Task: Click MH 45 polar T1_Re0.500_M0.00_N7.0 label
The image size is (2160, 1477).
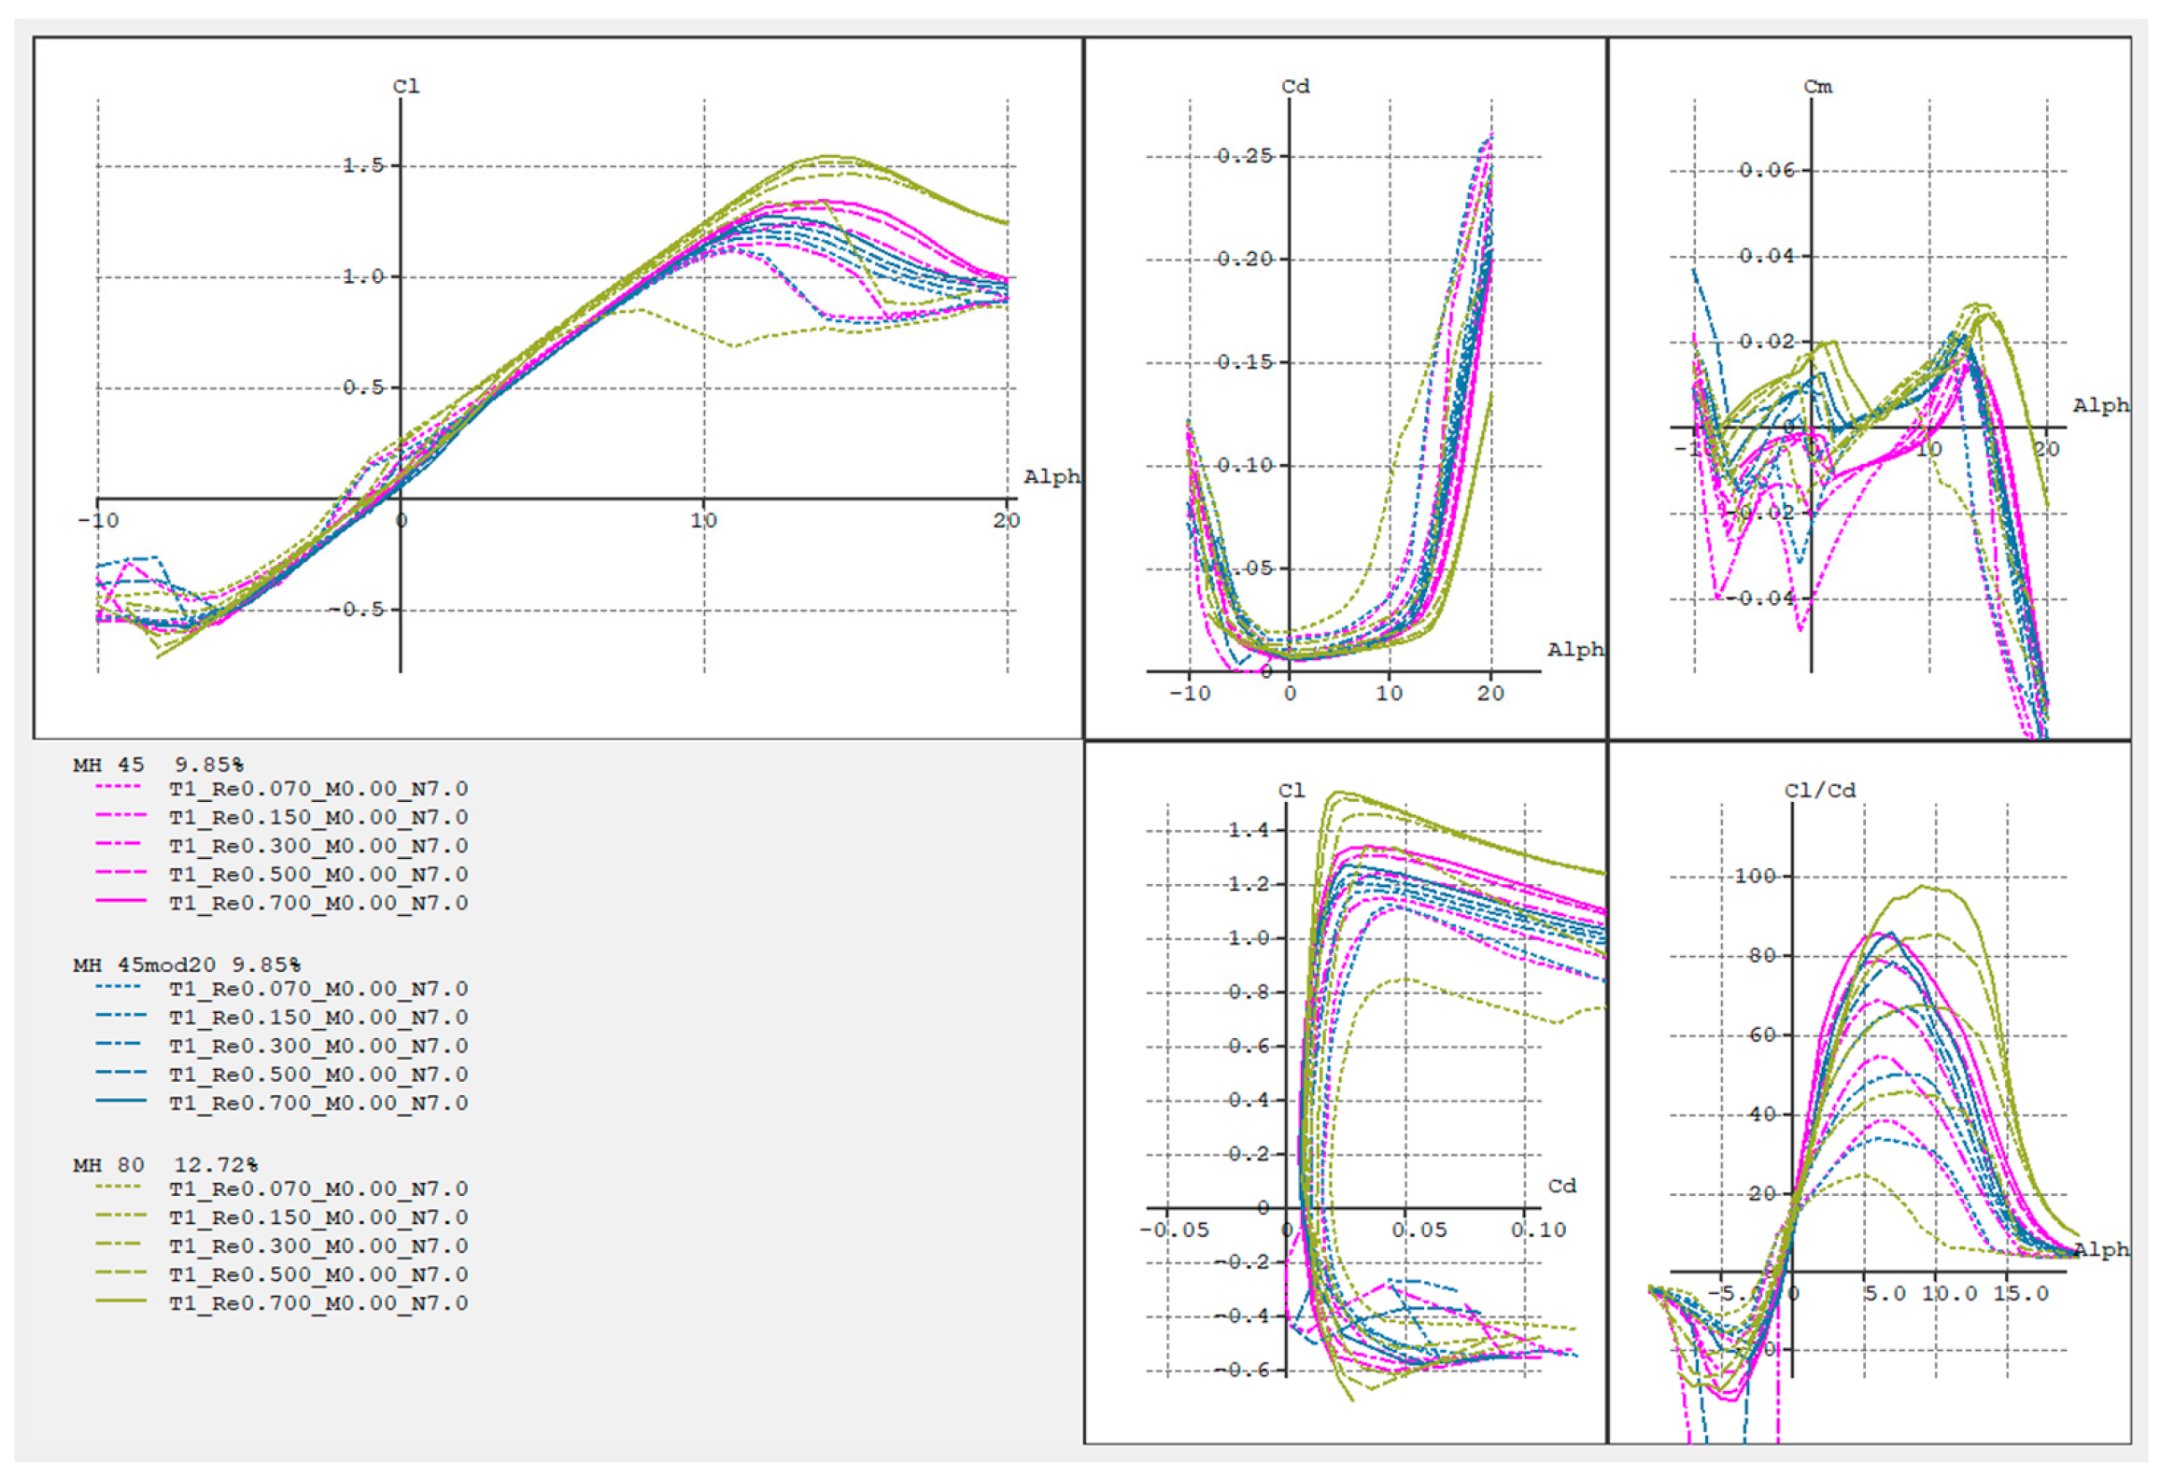Action: pos(318,875)
